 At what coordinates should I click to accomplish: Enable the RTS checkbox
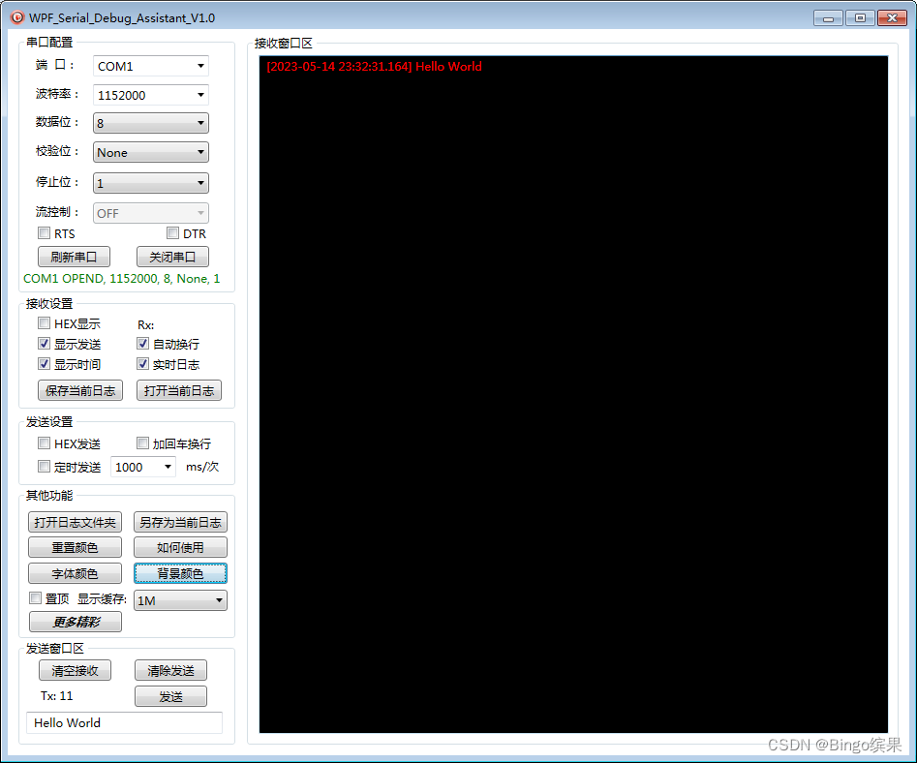(44, 232)
